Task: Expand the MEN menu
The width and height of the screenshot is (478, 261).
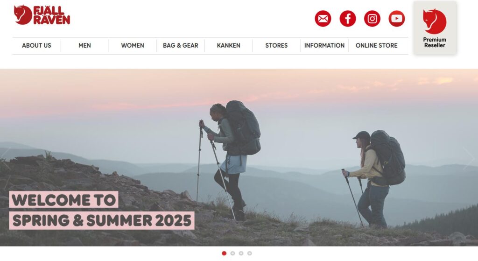Action: pos(85,46)
